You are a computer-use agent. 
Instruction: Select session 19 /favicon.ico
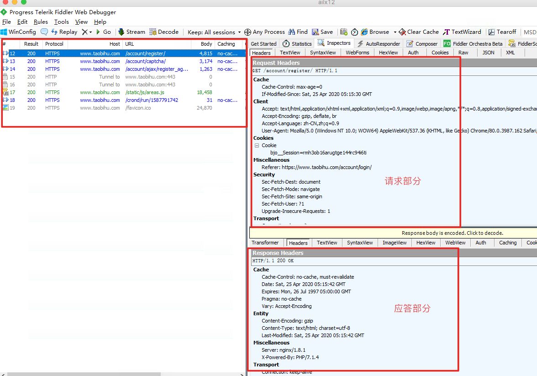(123, 108)
